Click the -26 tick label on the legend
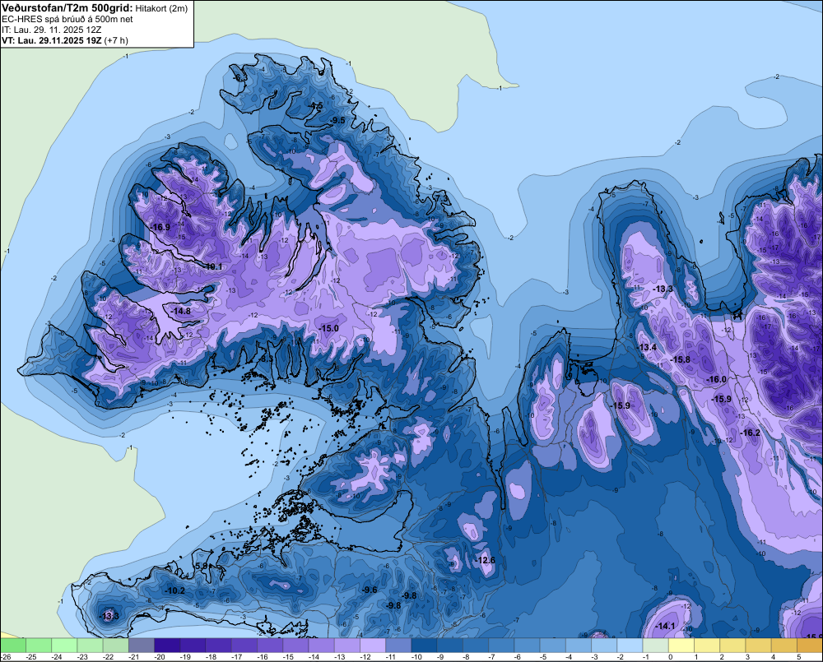Viewport: 823px width, 662px height. [7, 657]
